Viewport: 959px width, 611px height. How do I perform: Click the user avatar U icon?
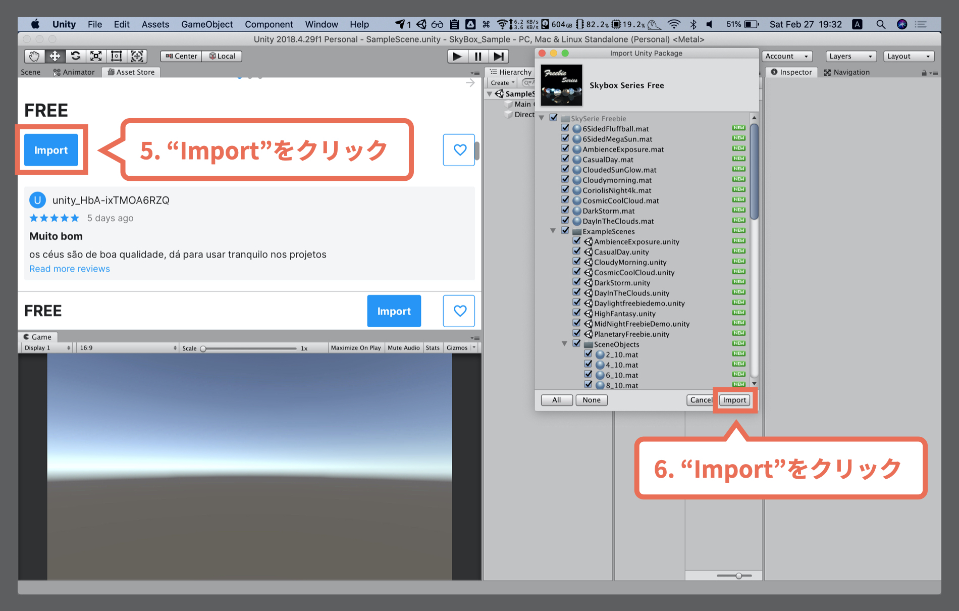click(37, 200)
